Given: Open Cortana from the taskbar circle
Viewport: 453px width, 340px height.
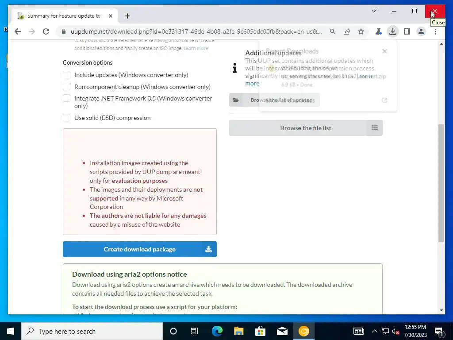Looking at the screenshot, I should (173, 331).
